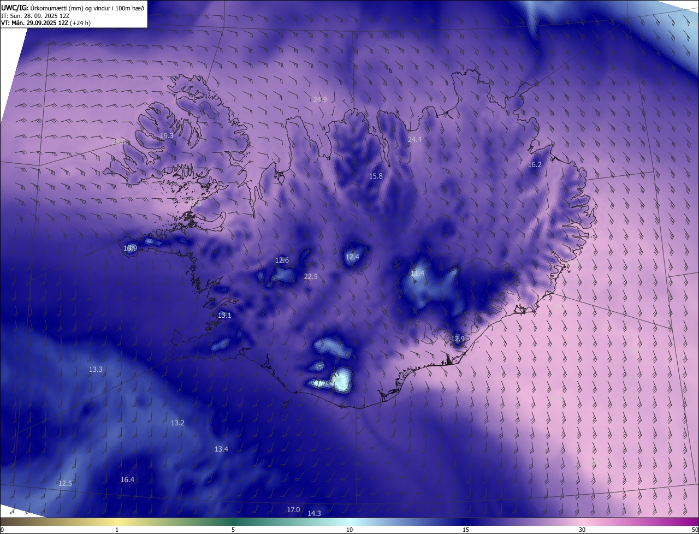Click the 13.3 value over the ocean
This screenshot has height=534, width=699.
coord(96,370)
